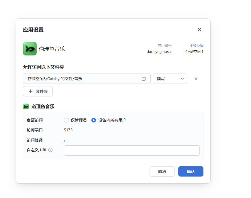This screenshot has width=251, height=198.
Task: Click the 取消 button to cancel
Action: [162, 171]
